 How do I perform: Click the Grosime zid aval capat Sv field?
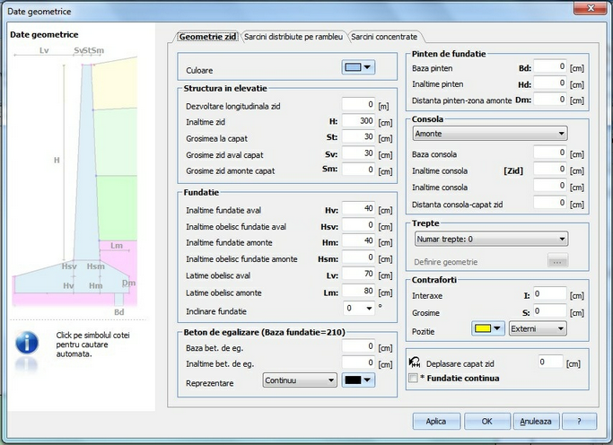(358, 153)
